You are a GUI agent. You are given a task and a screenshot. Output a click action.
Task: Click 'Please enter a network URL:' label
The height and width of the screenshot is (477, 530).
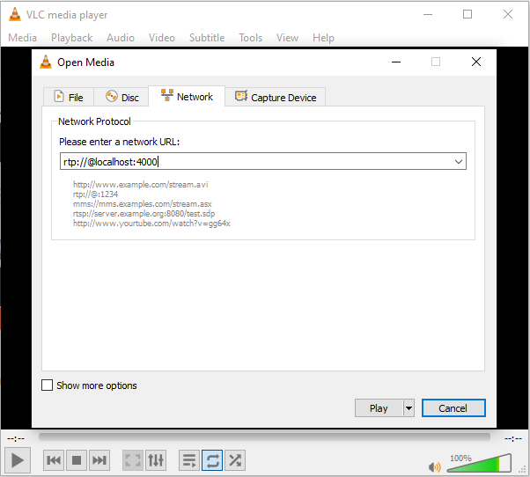[120, 142]
